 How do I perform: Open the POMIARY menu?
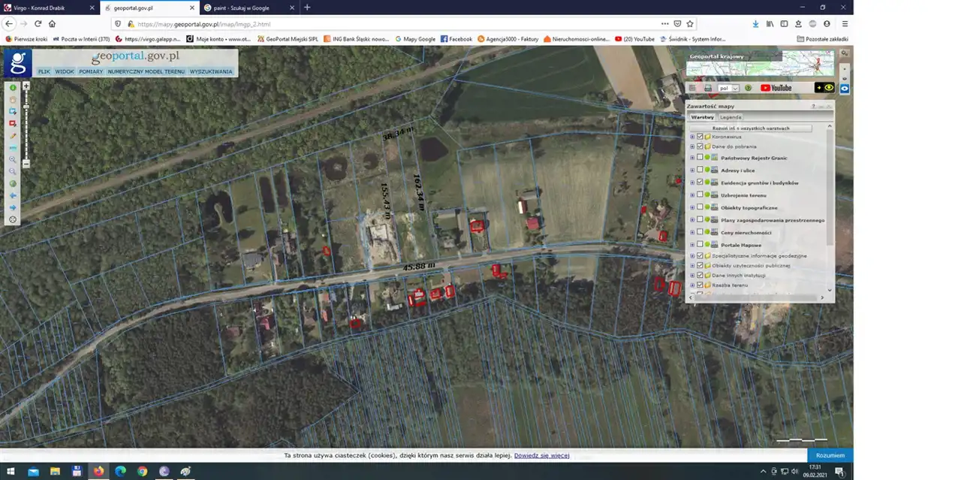pyautogui.click(x=91, y=72)
